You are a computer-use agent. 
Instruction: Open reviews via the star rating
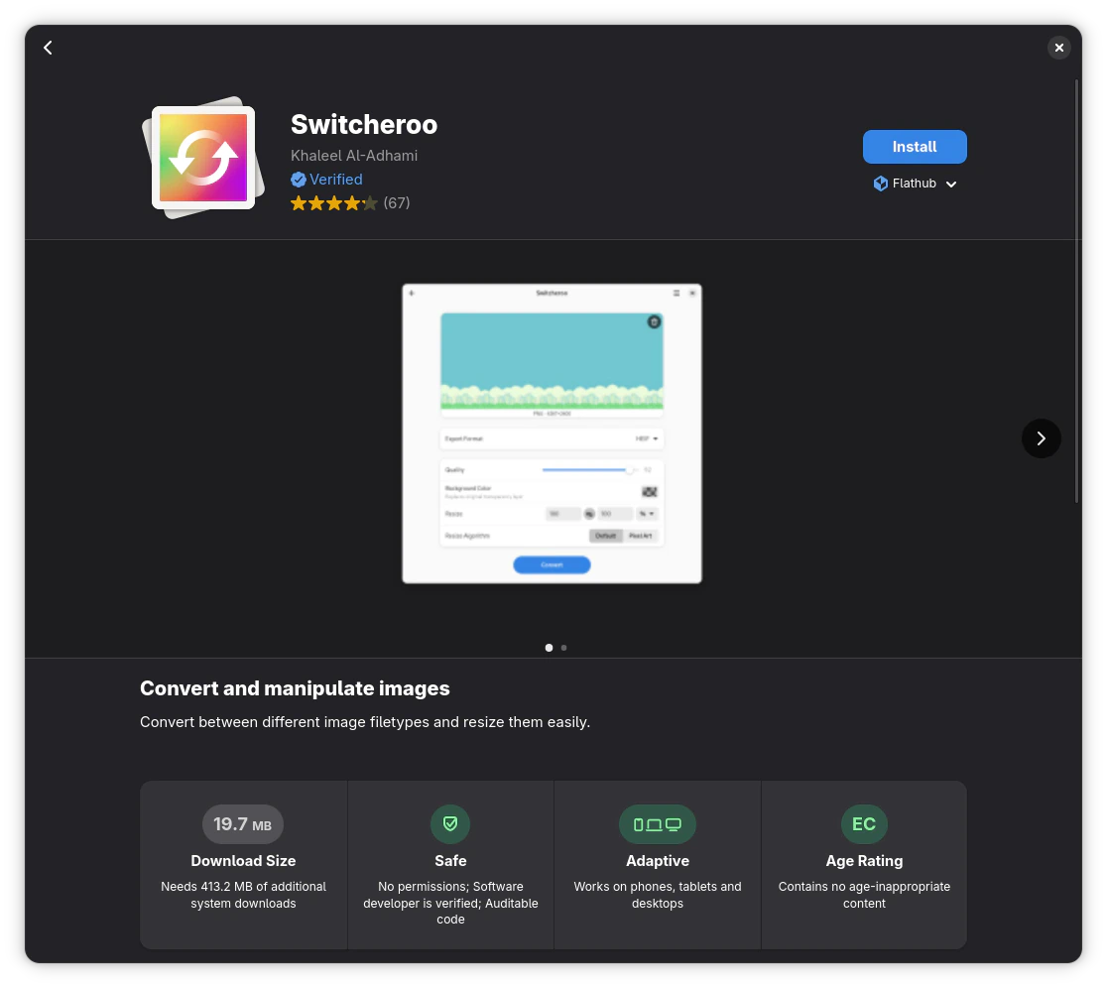(334, 203)
